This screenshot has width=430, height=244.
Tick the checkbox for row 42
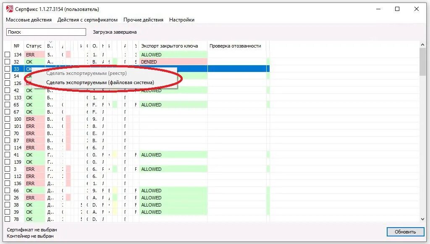(8, 90)
